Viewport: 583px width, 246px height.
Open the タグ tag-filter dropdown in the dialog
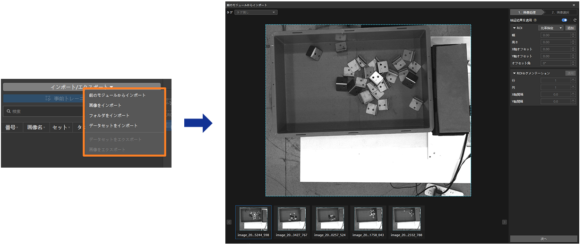(256, 12)
